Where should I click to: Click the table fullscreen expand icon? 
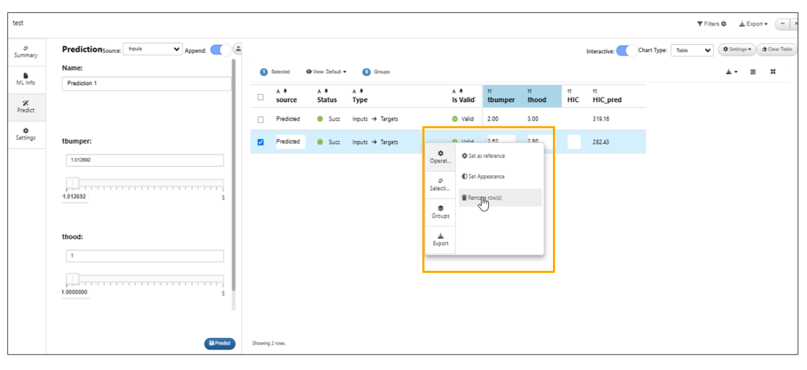(x=772, y=72)
